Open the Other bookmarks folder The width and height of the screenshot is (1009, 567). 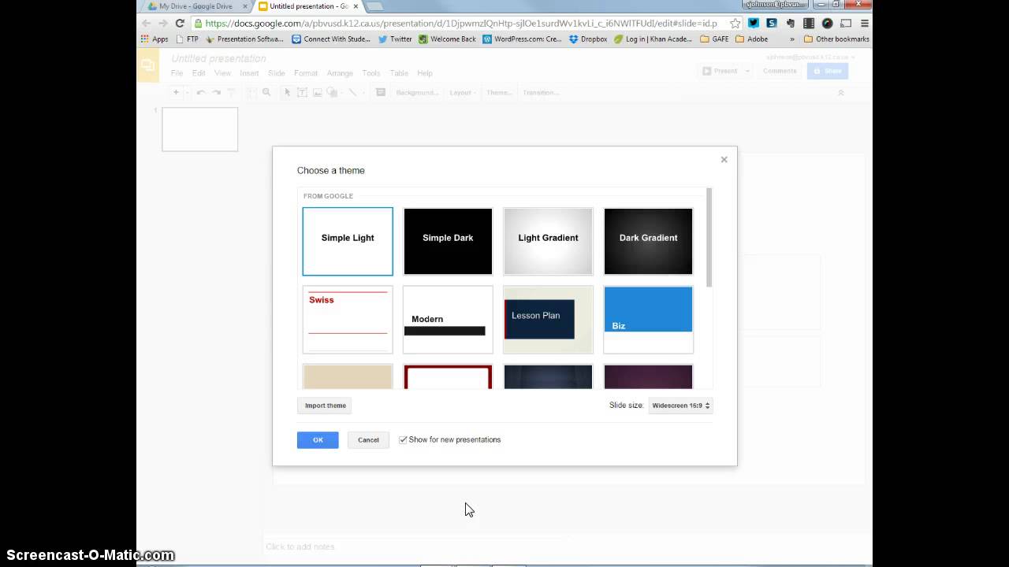click(x=836, y=39)
